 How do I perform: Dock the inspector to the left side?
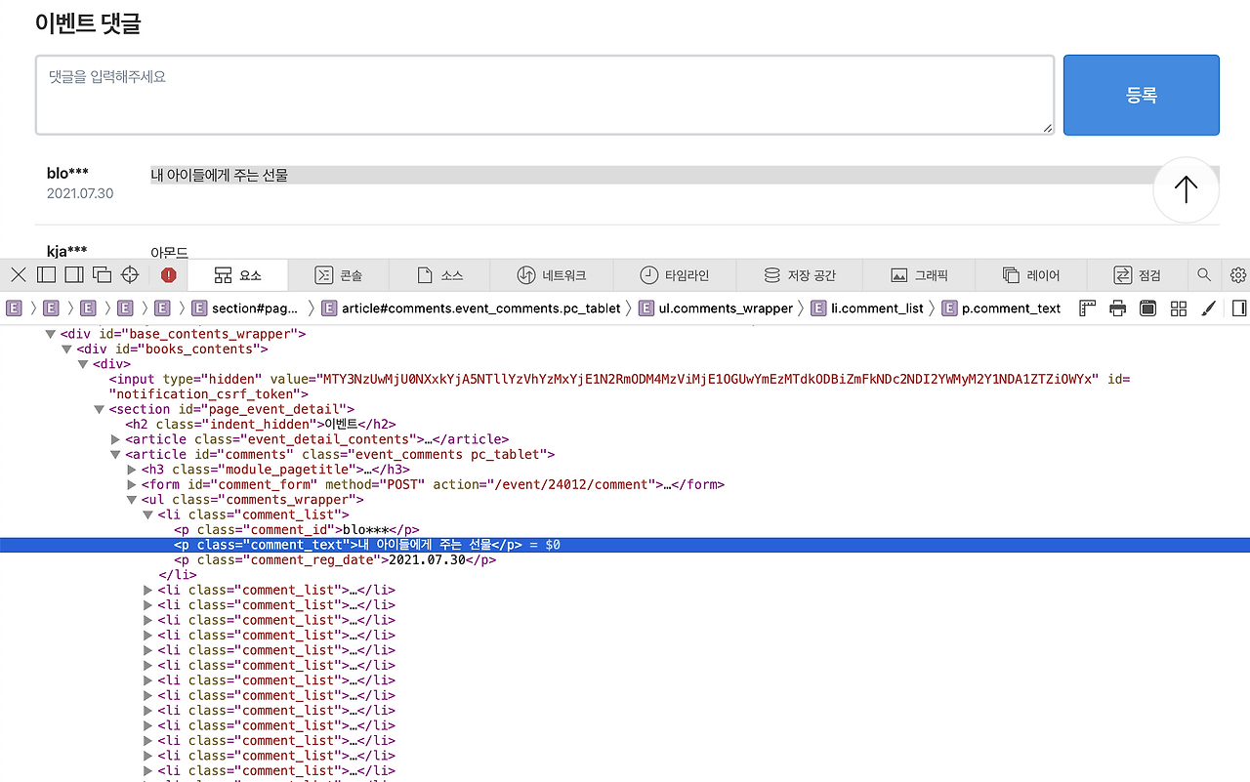coord(46,275)
